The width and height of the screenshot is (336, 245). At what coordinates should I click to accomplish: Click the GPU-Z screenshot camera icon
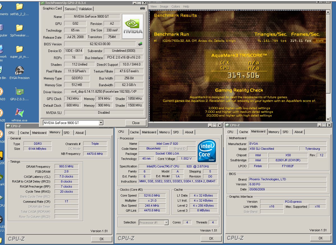143,9
